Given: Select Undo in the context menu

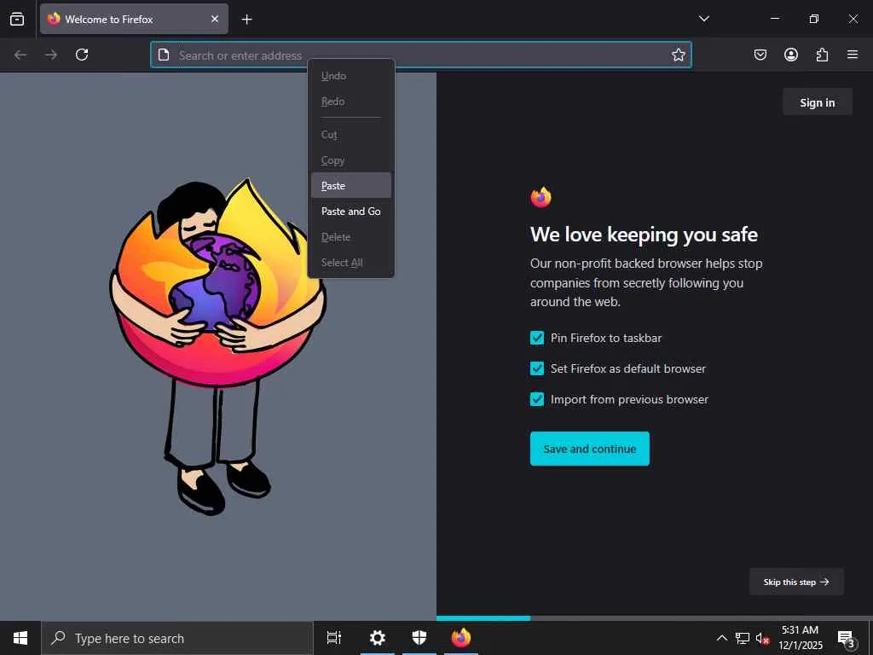Looking at the screenshot, I should click(351, 76).
